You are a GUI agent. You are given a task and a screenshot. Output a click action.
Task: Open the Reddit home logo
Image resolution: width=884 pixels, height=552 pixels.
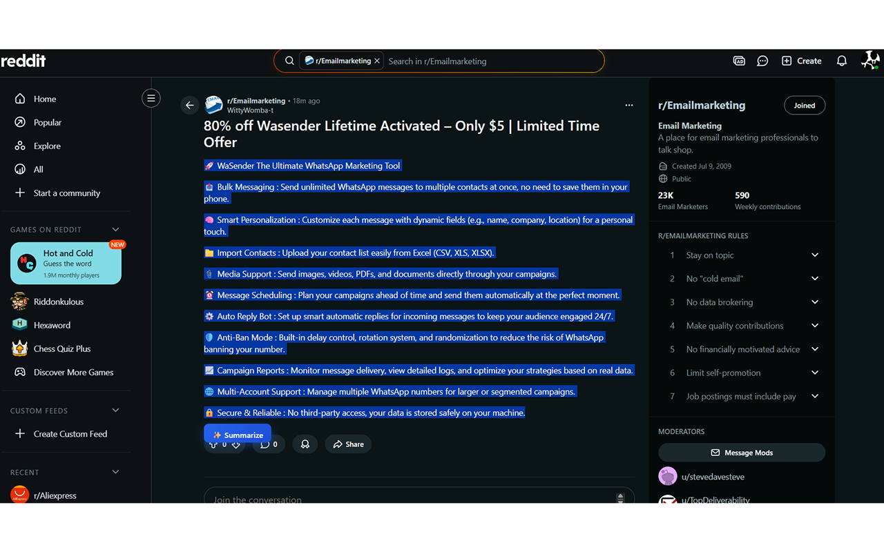tap(23, 61)
